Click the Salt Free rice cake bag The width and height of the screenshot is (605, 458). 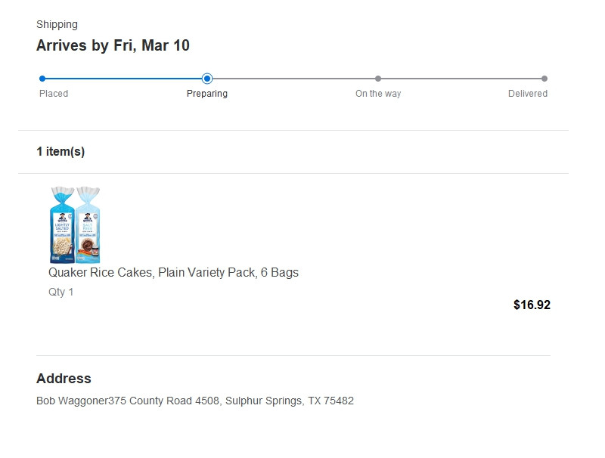(x=88, y=224)
